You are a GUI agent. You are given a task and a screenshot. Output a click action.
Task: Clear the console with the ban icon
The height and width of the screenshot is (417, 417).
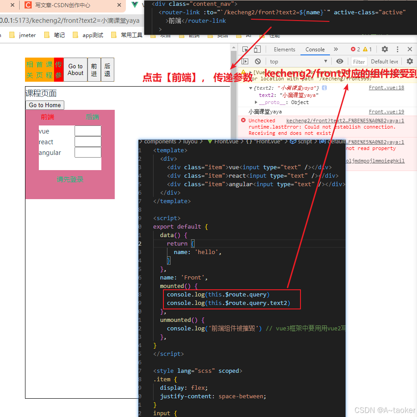(x=258, y=62)
